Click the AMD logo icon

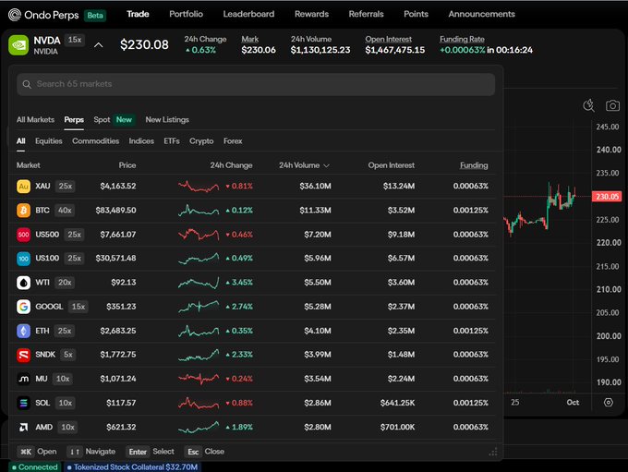click(x=23, y=427)
